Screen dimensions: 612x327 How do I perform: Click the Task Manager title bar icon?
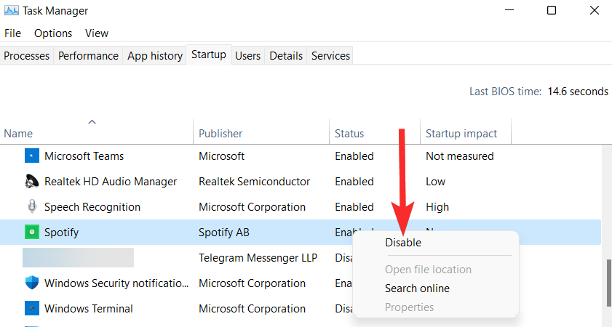pos(12,10)
